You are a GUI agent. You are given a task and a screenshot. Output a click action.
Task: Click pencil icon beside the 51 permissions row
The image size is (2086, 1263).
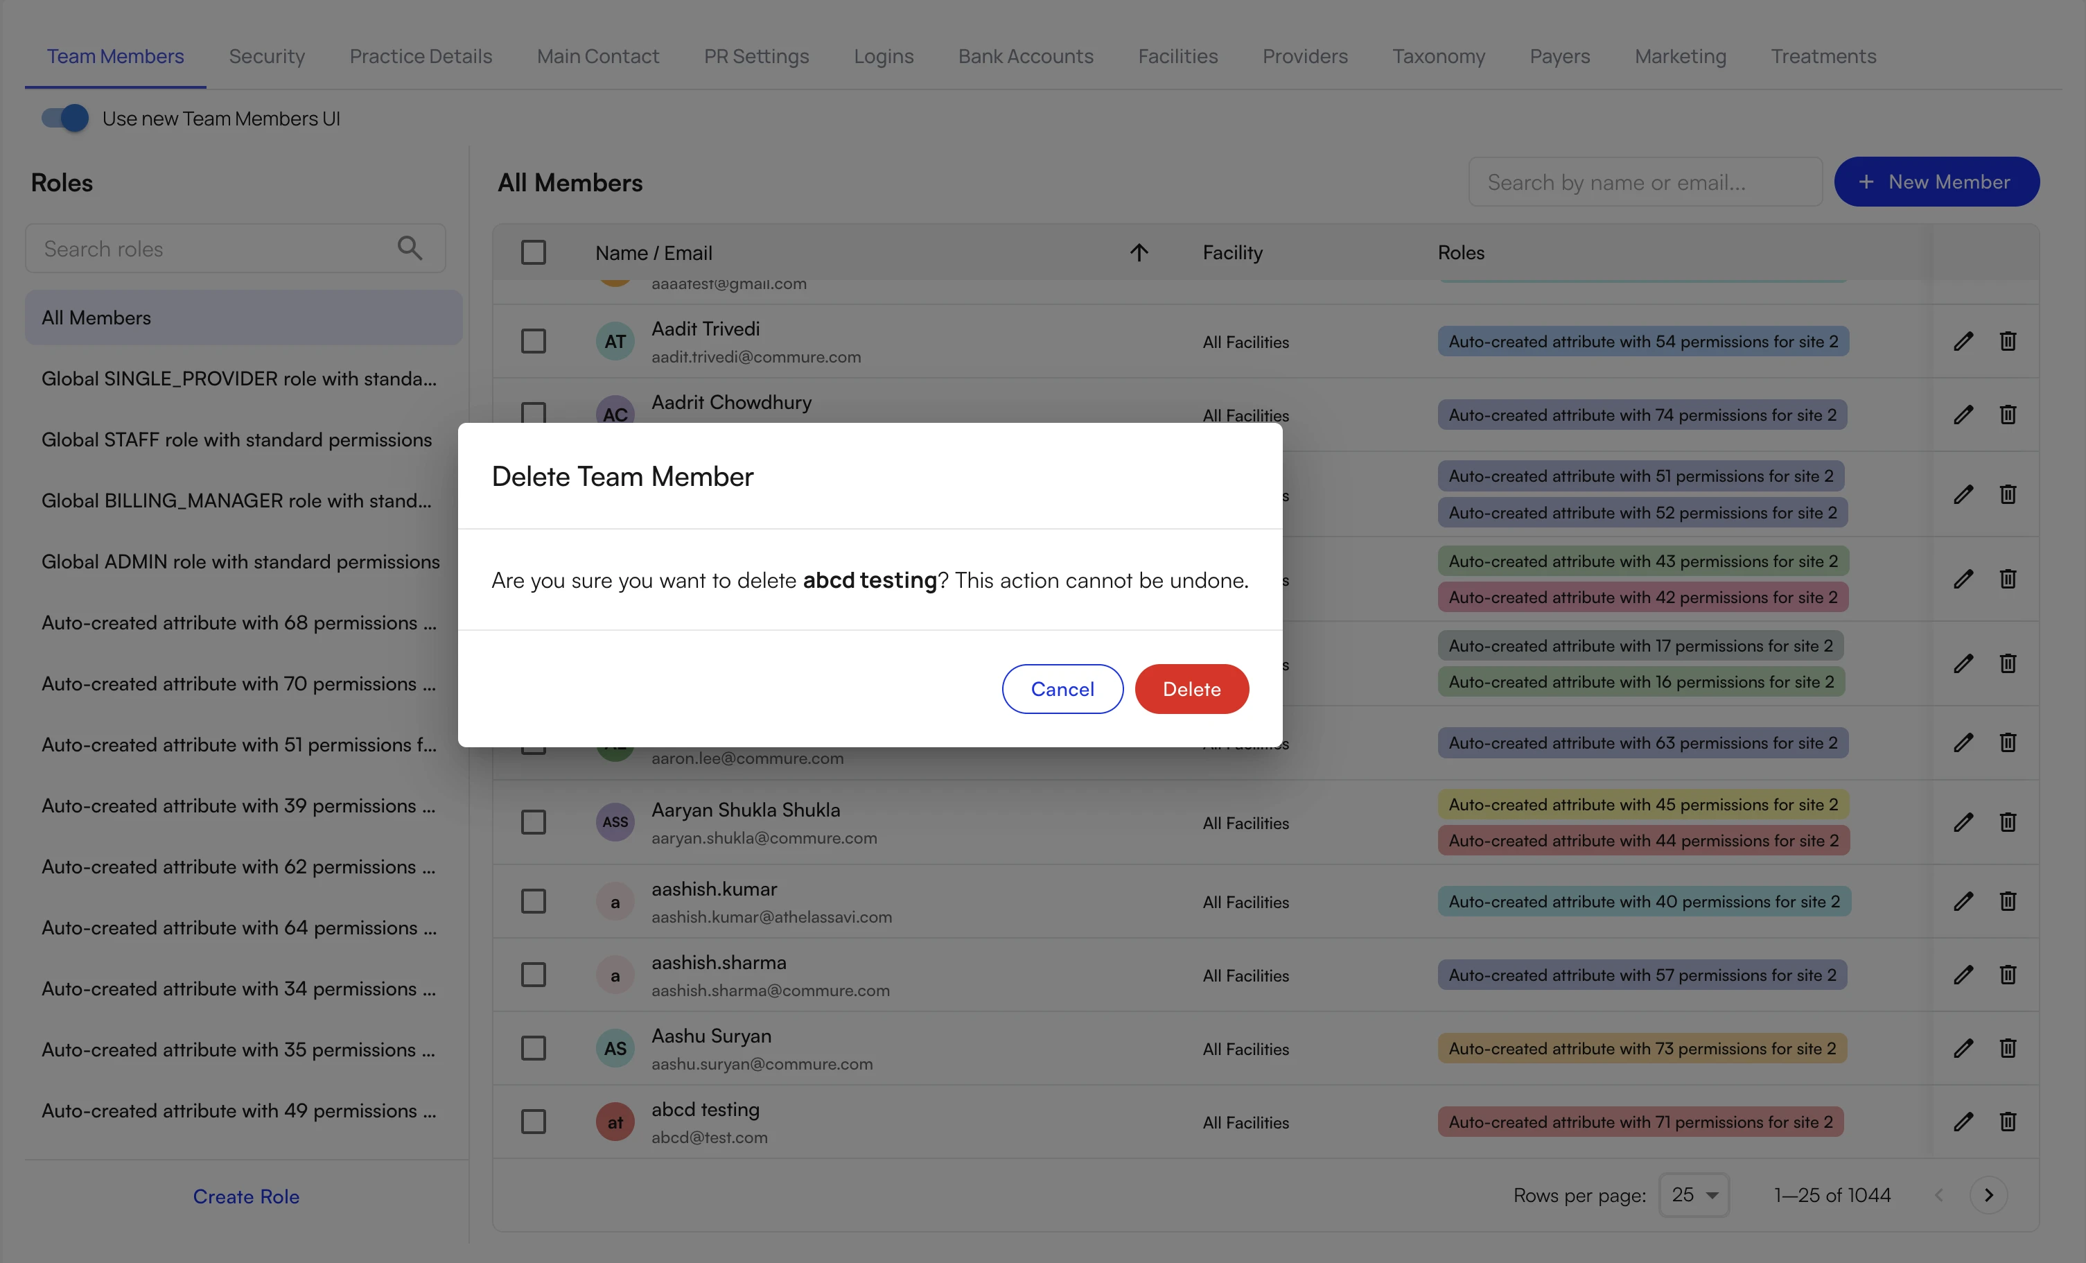pyautogui.click(x=1963, y=494)
